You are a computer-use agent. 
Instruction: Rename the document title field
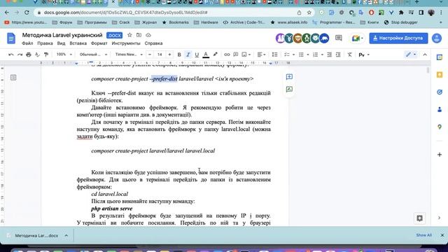point(62,35)
